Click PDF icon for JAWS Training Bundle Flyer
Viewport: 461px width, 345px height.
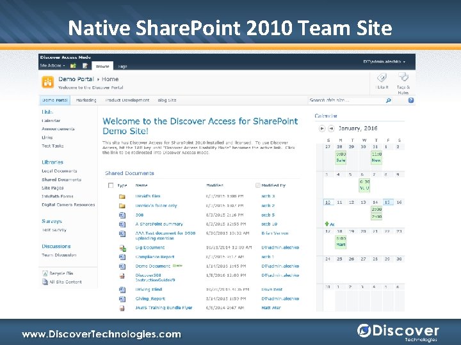pos(122,308)
